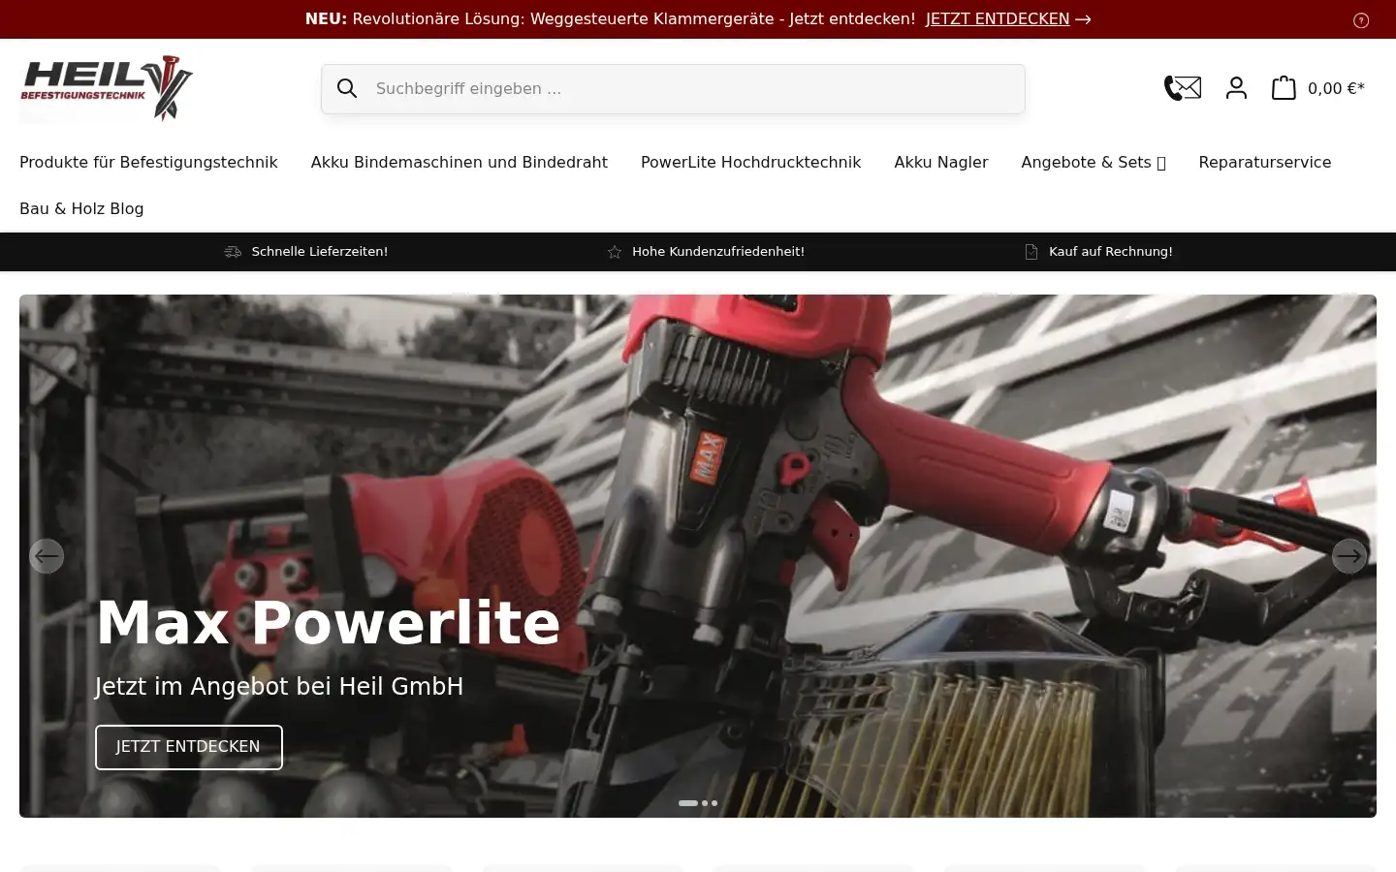The height and width of the screenshot is (872, 1396).
Task: Select the third slider indicator dot
Action: (714, 803)
